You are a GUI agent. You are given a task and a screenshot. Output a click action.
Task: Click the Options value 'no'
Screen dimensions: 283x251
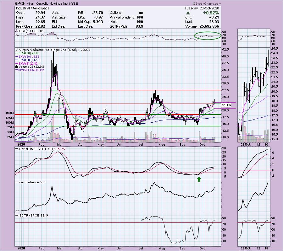(x=141, y=13)
